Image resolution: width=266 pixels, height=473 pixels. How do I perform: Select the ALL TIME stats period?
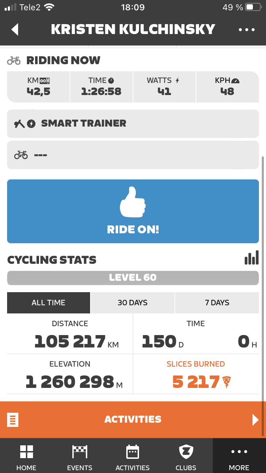tap(49, 303)
